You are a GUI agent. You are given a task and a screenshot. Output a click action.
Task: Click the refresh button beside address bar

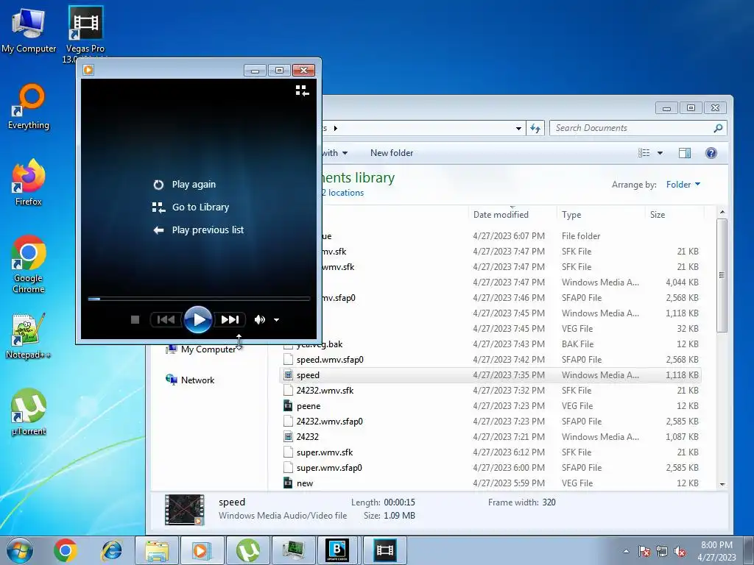tap(535, 128)
